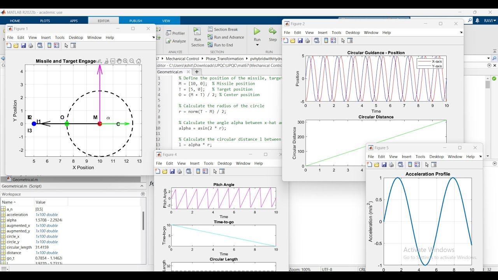Click Step button in Editor ribbon
498x280 pixels.
pos(273,34)
